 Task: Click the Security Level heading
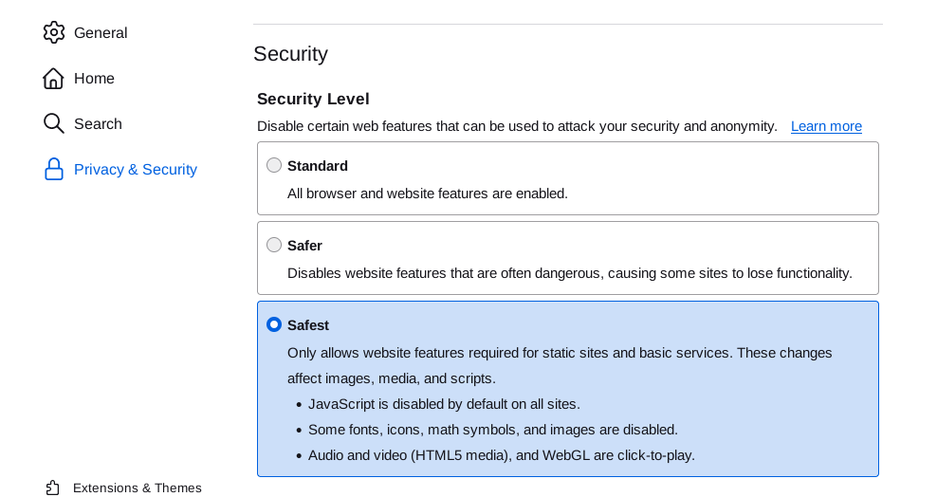tap(313, 99)
